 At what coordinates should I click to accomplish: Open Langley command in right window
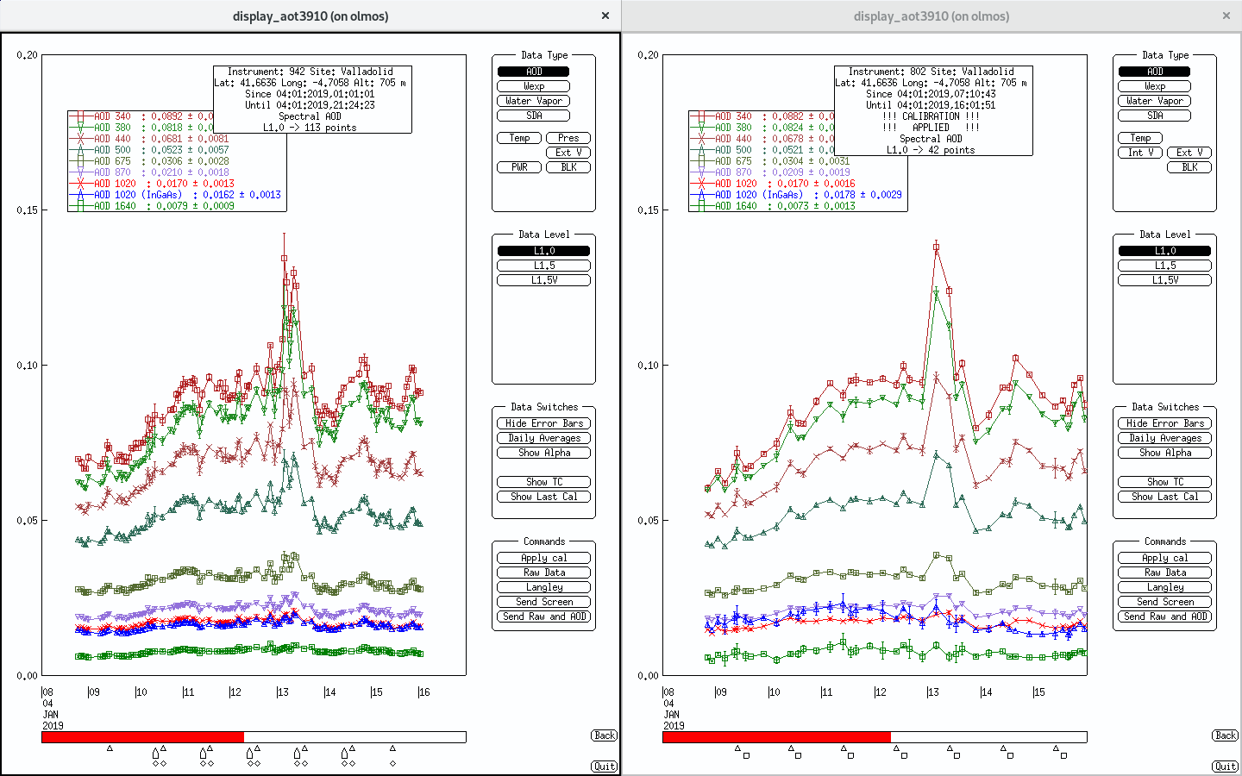point(1164,587)
